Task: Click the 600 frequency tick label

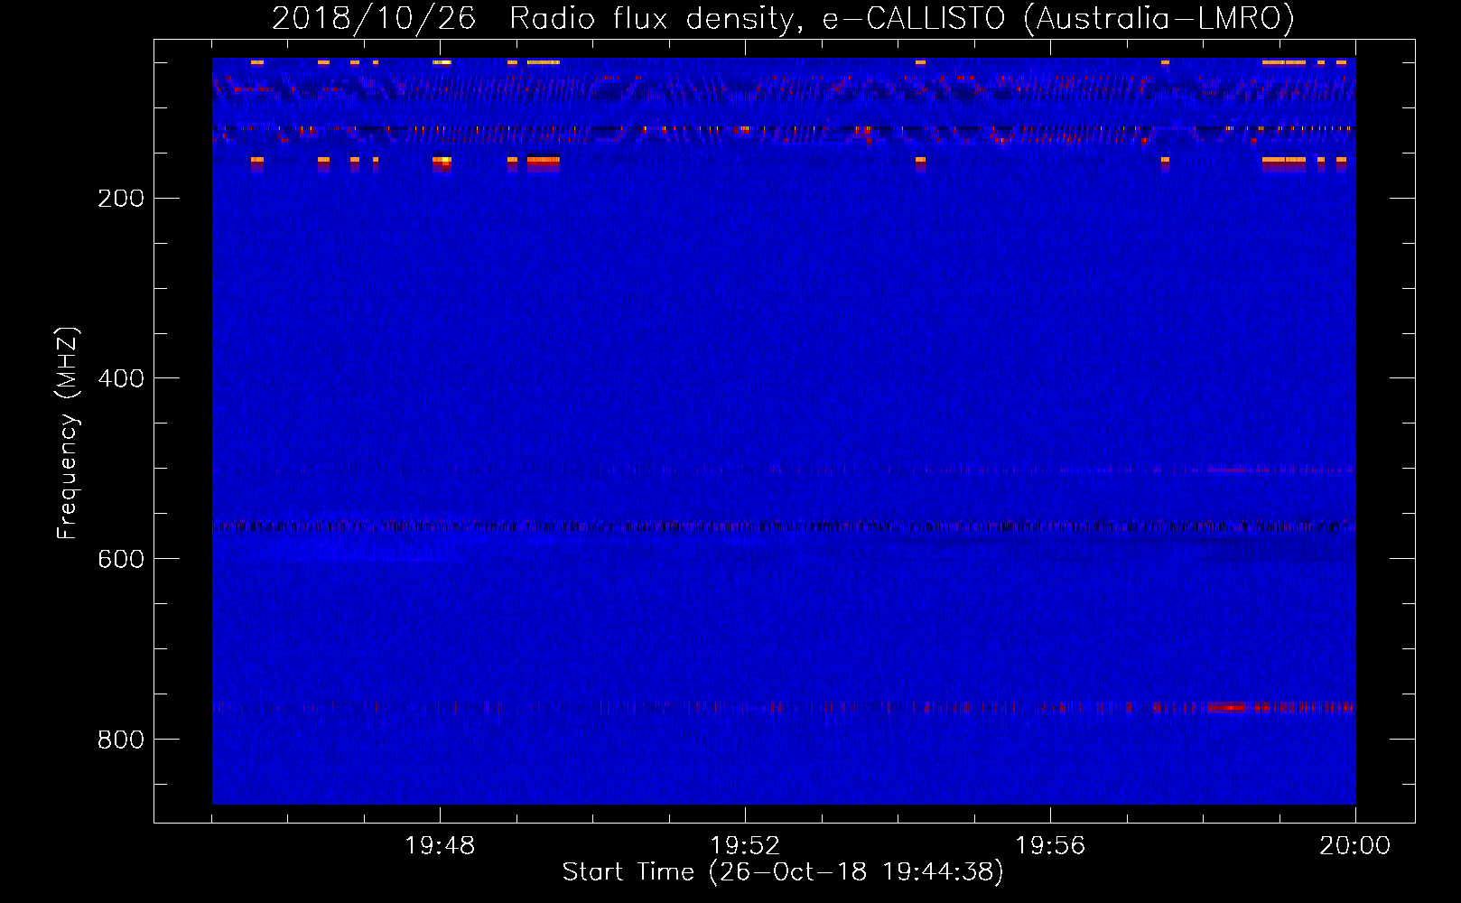Action: pos(121,559)
